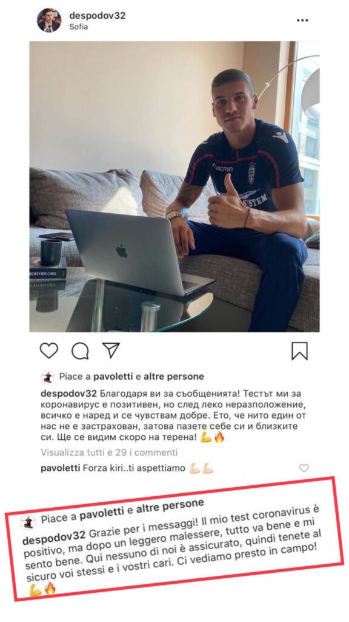Viewport: 349px width, 622px height.
Task: Tap the despodov32 username in the Bulgarian caption
Action: pos(68,394)
